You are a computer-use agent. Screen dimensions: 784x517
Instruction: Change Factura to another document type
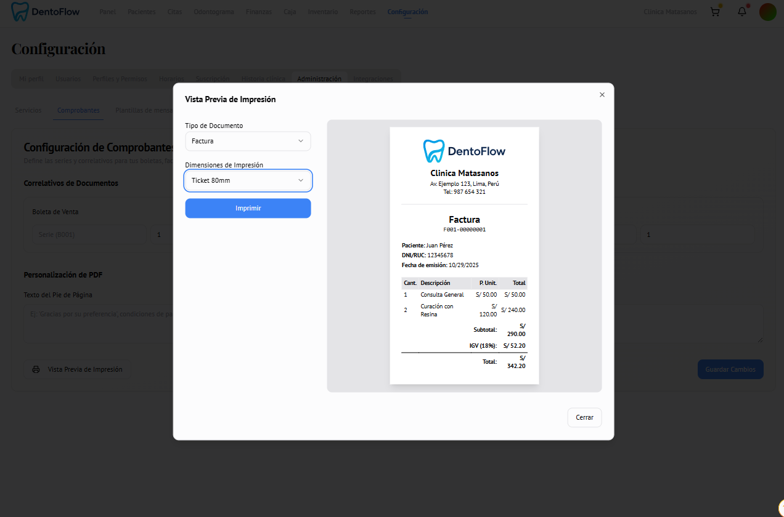point(248,141)
